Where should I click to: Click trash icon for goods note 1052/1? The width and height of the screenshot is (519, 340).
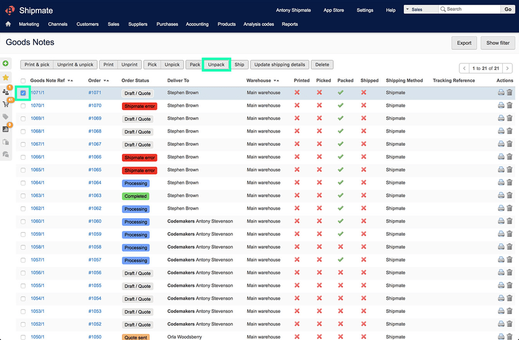pos(510,324)
